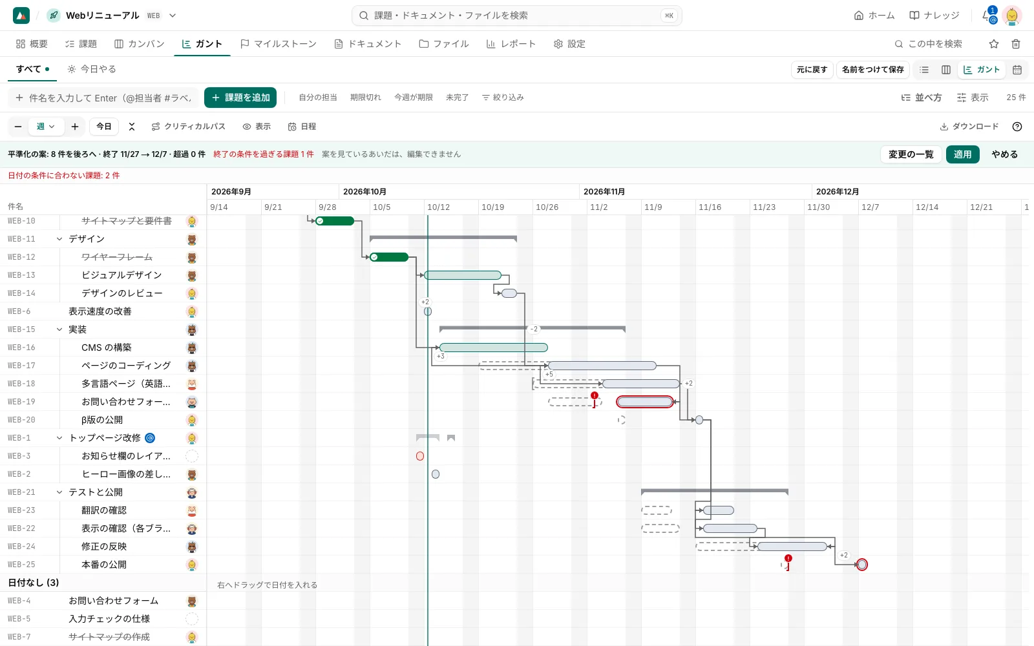Click the collapse-all rows icon
The width and height of the screenshot is (1034, 646).
pyautogui.click(x=132, y=127)
